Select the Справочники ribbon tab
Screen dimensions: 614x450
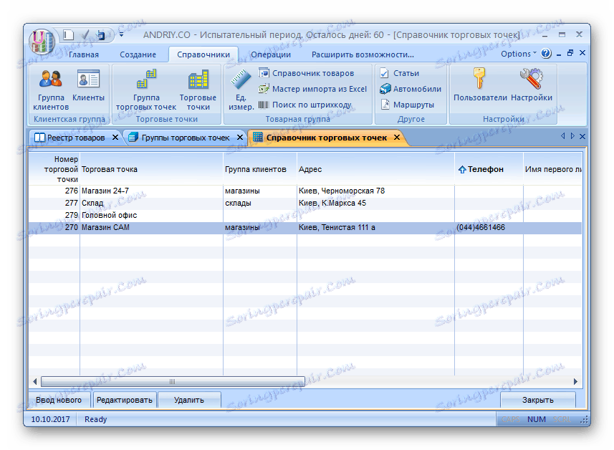(203, 54)
